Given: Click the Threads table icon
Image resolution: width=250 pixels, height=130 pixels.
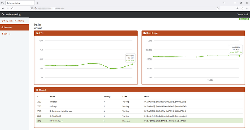Looking at the screenshot, I should 37,90.
